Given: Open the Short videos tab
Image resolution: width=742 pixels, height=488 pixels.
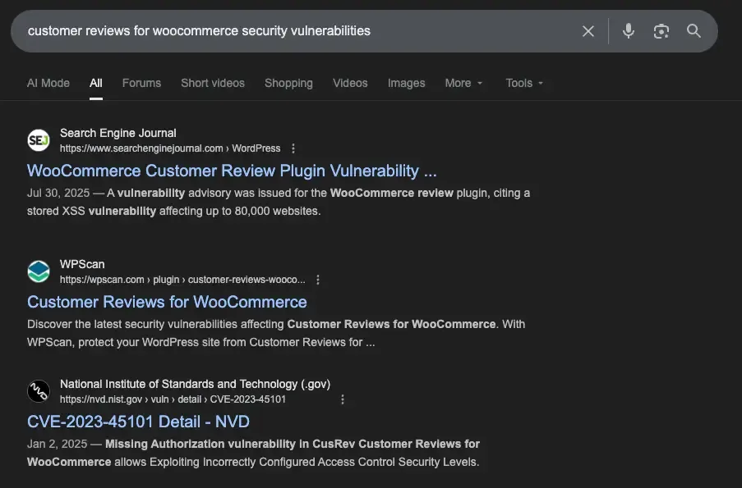Looking at the screenshot, I should pos(213,83).
